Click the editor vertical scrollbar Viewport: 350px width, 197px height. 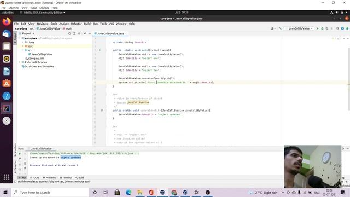point(349,78)
